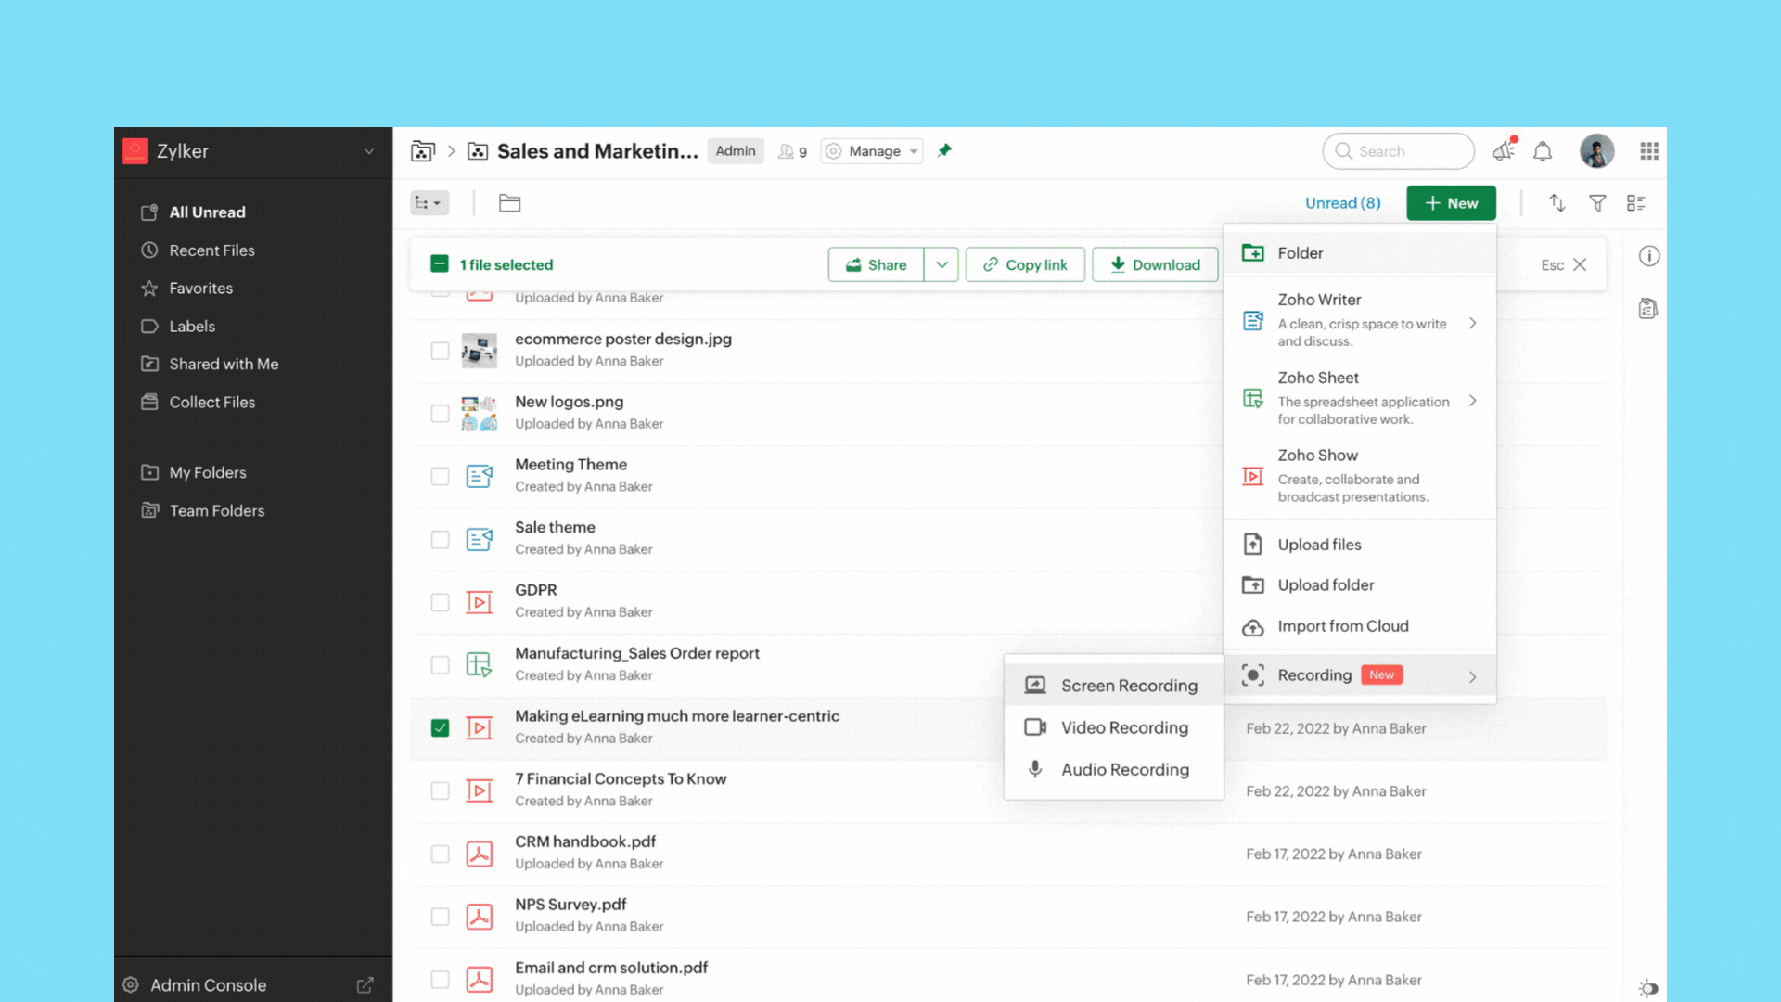The height and width of the screenshot is (1002, 1781).
Task: Click the Zylker red logo
Action: pyautogui.click(x=135, y=151)
